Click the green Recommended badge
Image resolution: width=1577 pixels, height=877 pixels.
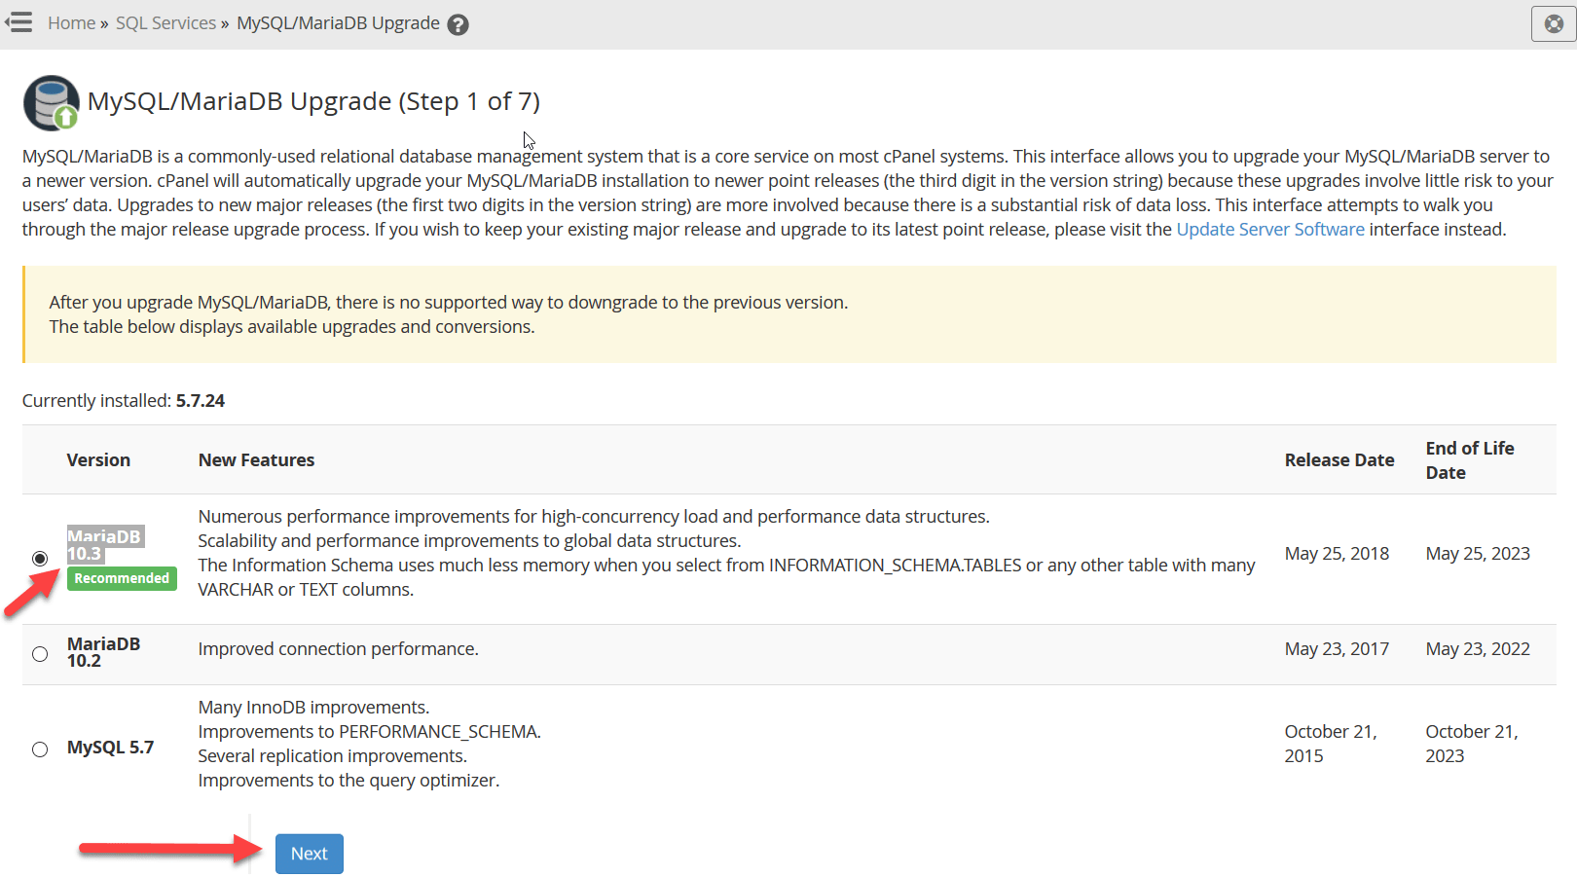pyautogui.click(x=122, y=579)
